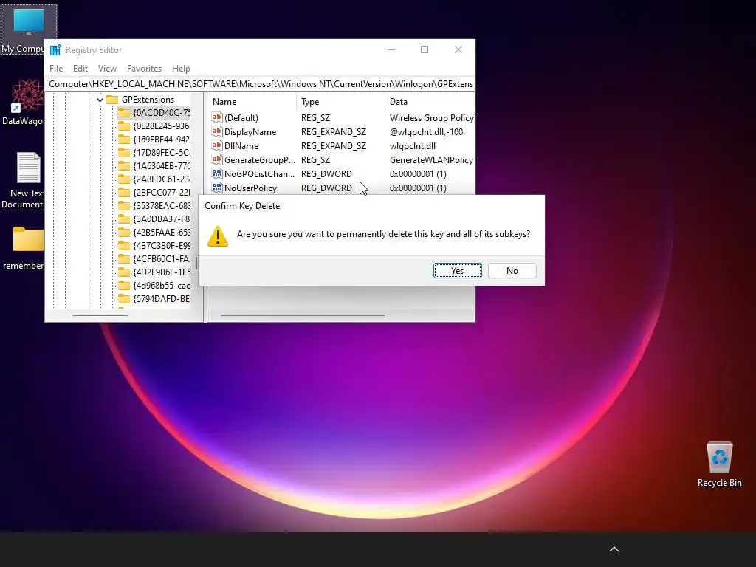Select the {0E28E245-936 key

161,126
